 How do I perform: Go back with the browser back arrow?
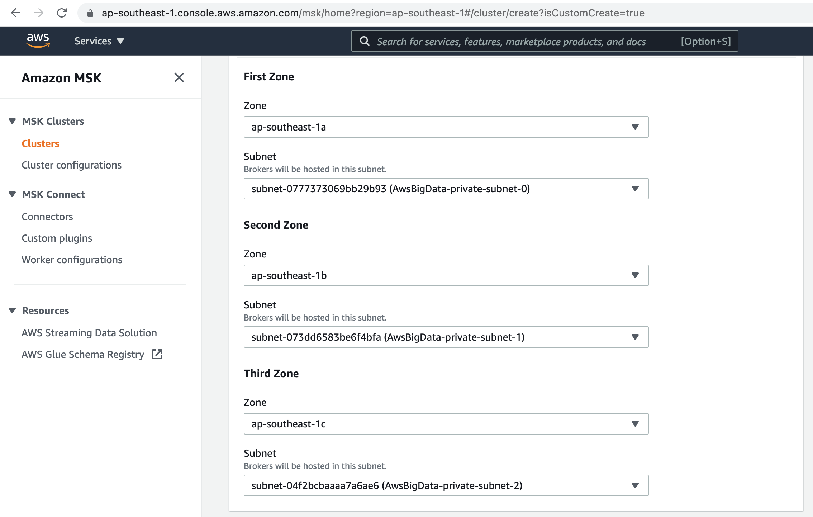click(x=16, y=13)
